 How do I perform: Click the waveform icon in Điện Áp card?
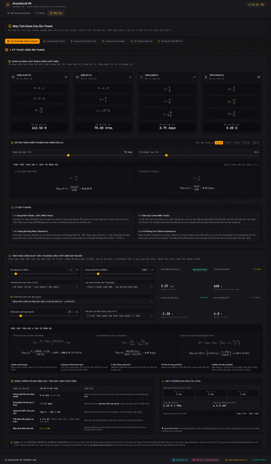click(x=131, y=77)
